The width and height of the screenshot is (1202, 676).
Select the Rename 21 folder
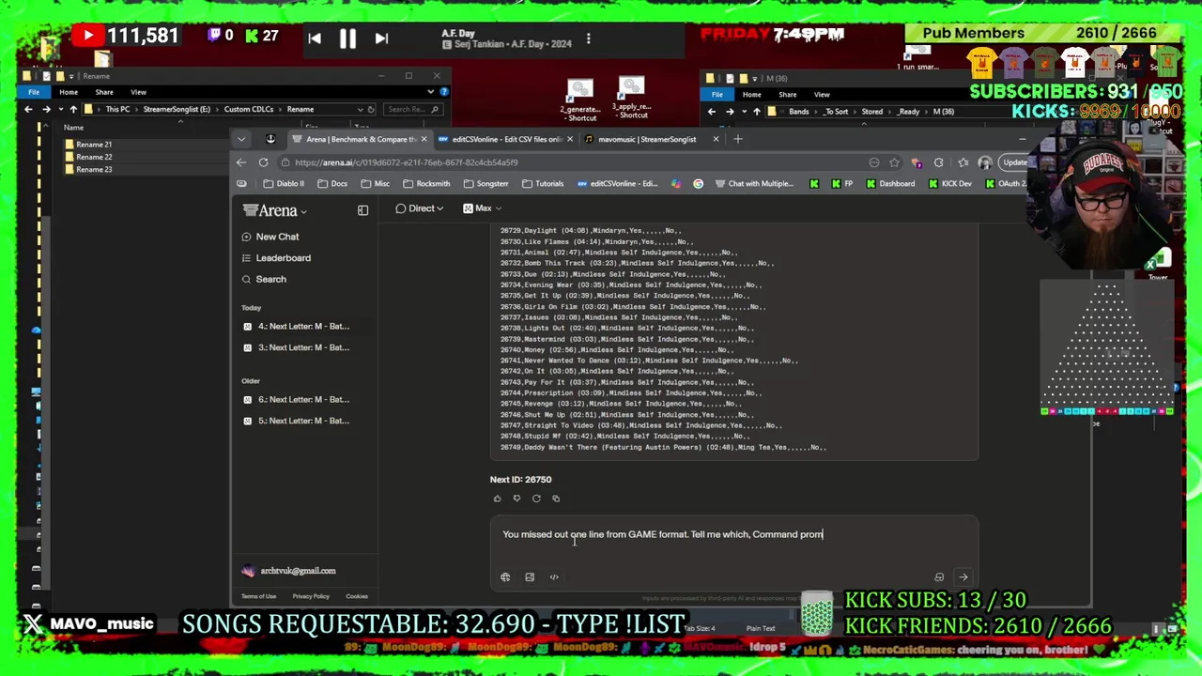(94, 145)
